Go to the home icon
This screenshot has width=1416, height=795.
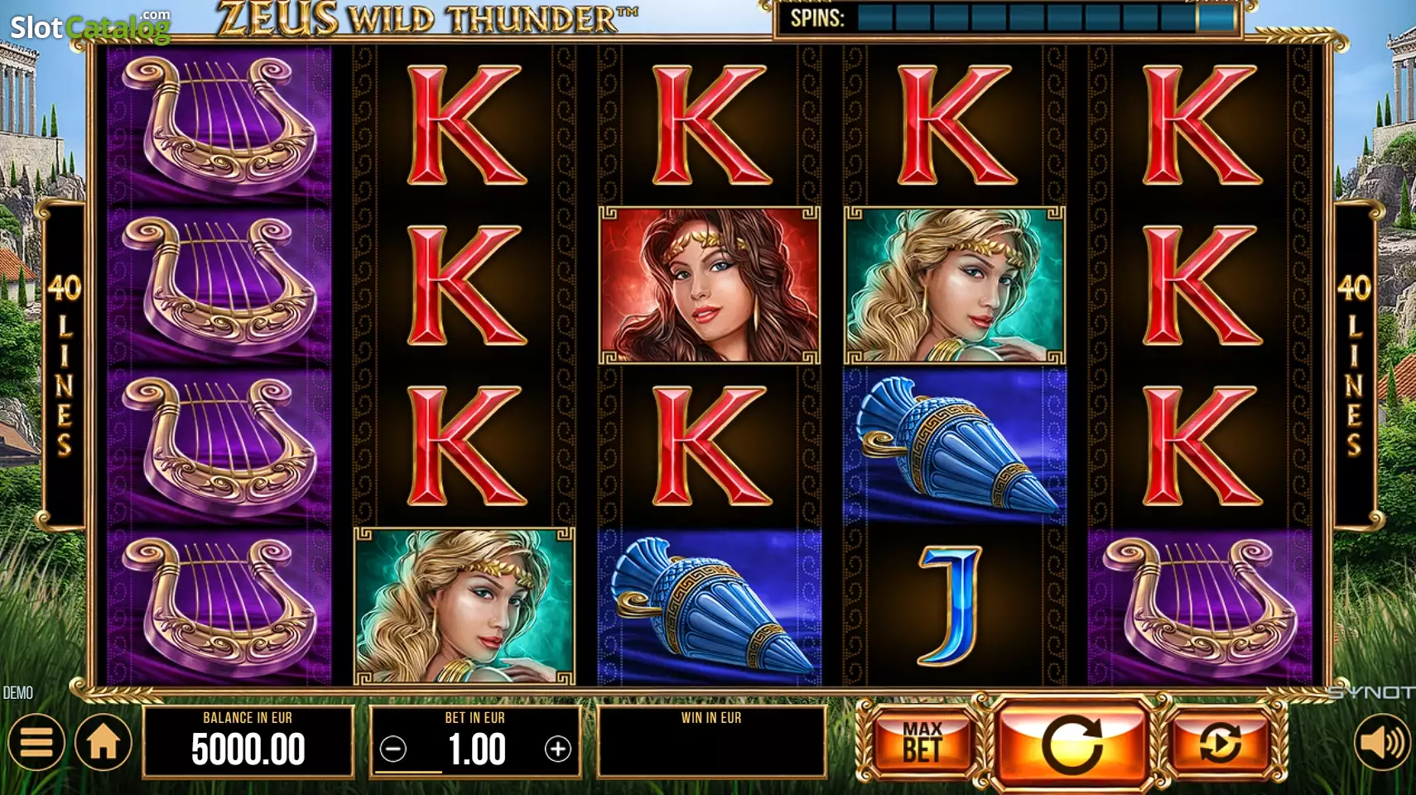[x=104, y=742]
